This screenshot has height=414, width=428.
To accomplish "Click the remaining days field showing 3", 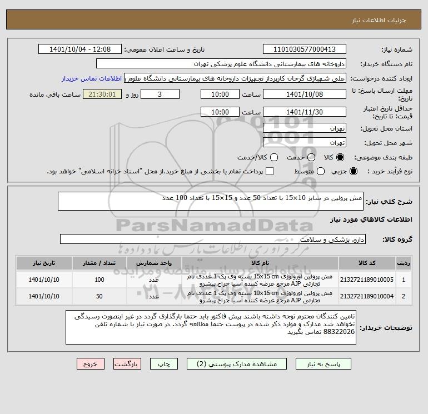I will coord(160,94).
